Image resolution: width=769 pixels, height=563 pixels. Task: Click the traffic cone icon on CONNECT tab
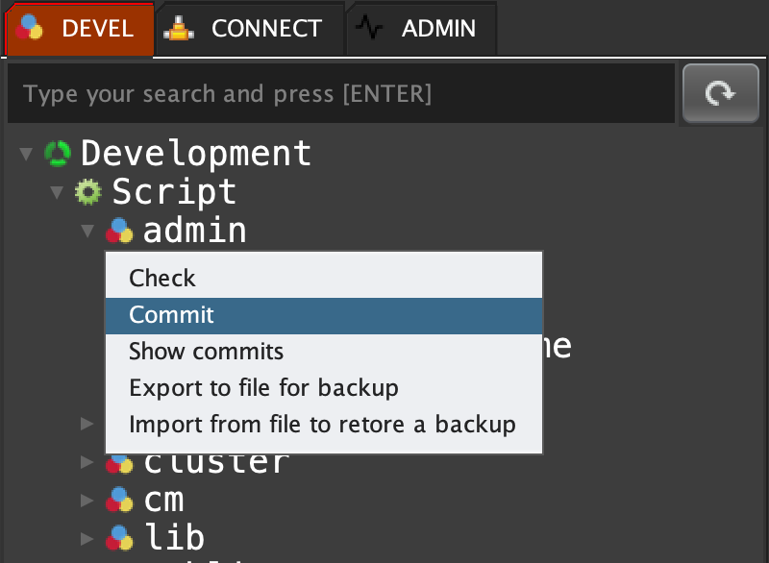point(179,29)
